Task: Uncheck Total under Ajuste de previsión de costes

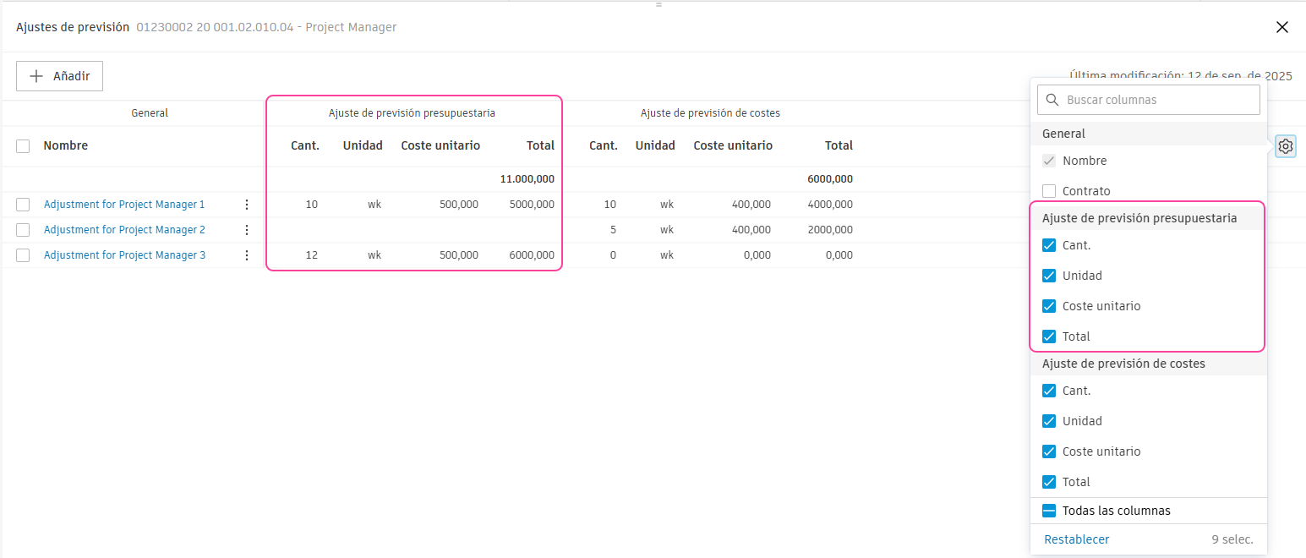Action: coord(1049,482)
